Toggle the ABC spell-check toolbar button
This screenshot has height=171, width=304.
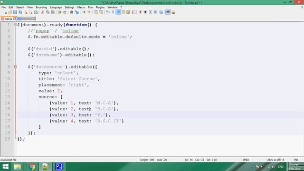[x=168, y=12]
